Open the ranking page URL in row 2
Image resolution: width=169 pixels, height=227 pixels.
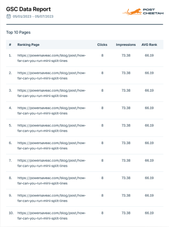click(x=52, y=76)
